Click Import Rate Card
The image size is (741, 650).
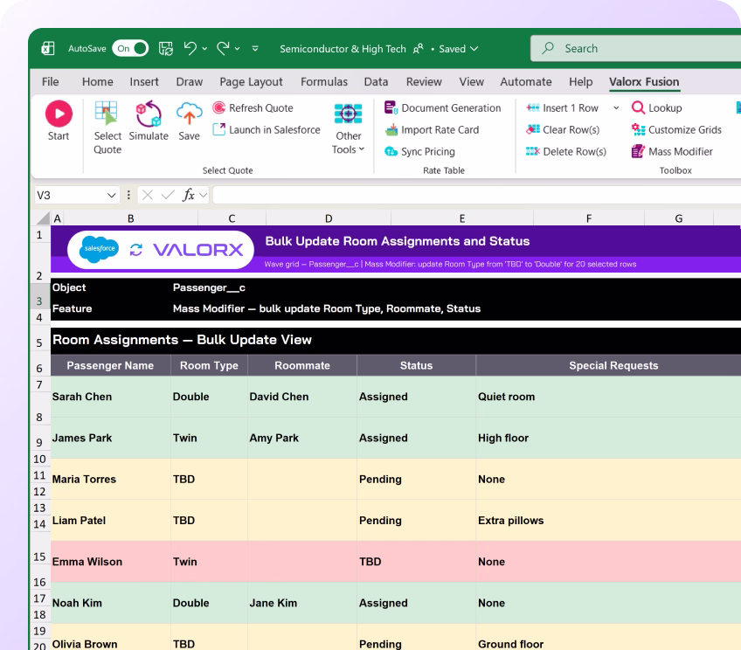432,129
